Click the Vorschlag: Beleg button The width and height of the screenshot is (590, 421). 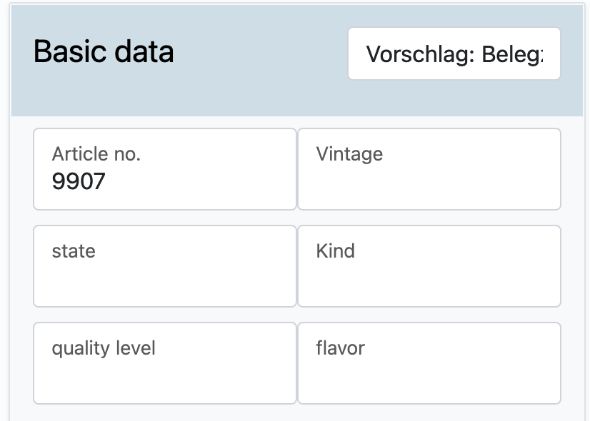pos(454,54)
